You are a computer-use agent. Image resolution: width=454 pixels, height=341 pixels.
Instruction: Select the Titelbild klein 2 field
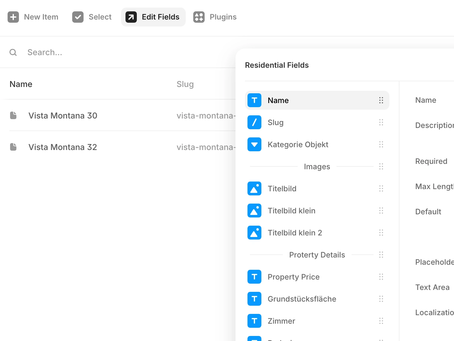coord(295,233)
